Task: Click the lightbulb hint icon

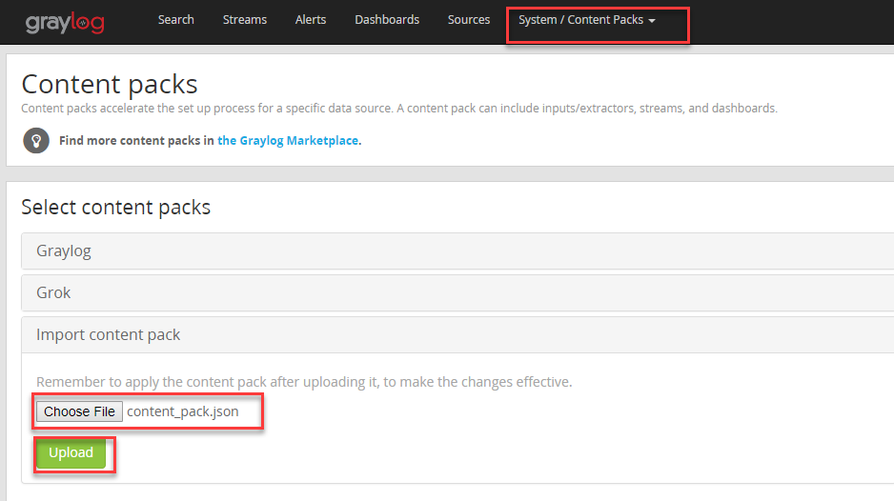Action: coord(36,140)
